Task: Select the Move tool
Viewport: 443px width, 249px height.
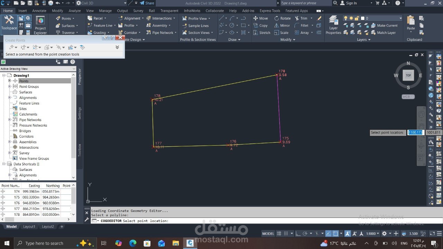Action: (261, 18)
